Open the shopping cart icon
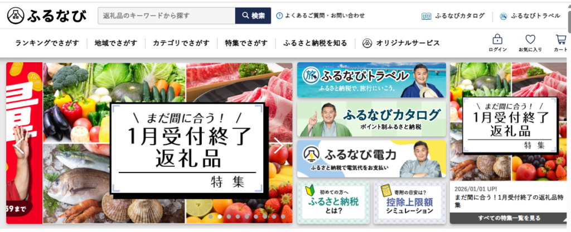 [x=561, y=39]
